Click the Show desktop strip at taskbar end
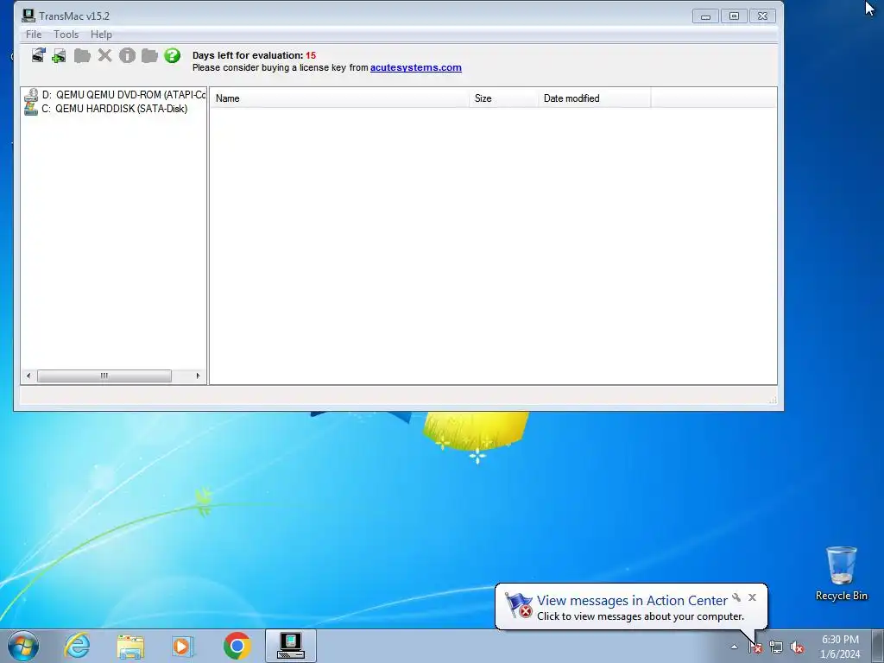Image resolution: width=884 pixels, height=663 pixels. click(x=878, y=646)
